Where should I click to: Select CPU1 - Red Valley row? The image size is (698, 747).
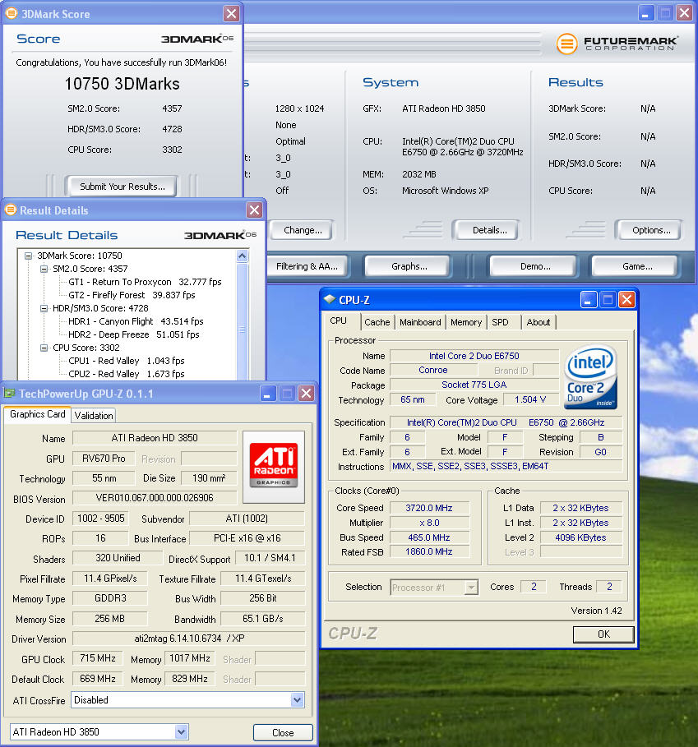[127, 361]
